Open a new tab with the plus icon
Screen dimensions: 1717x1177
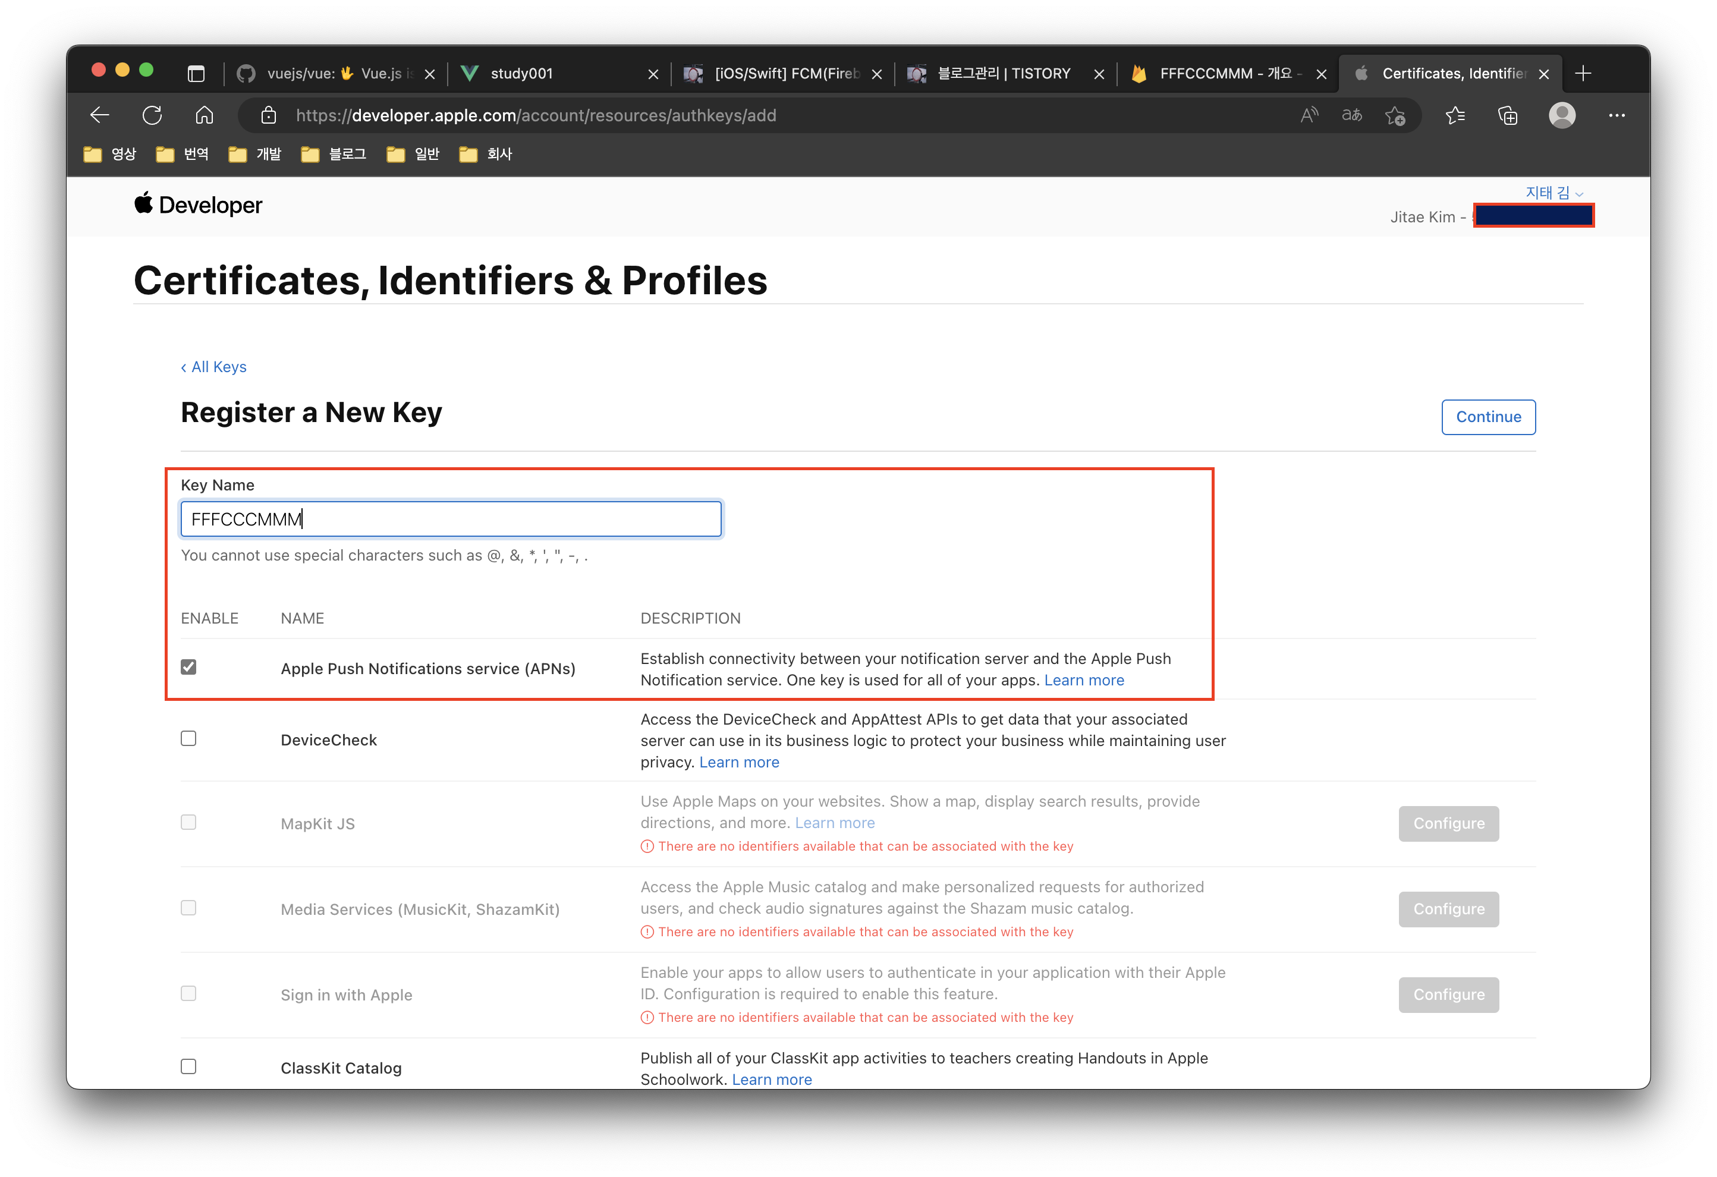[1583, 73]
